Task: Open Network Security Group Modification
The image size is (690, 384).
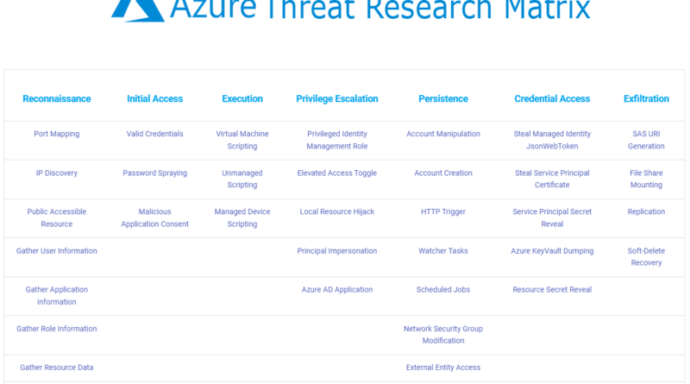Action: (443, 335)
